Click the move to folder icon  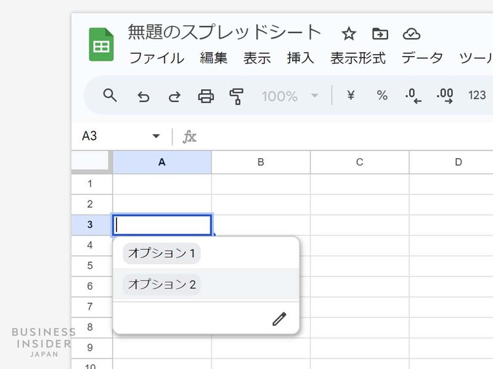click(x=380, y=34)
